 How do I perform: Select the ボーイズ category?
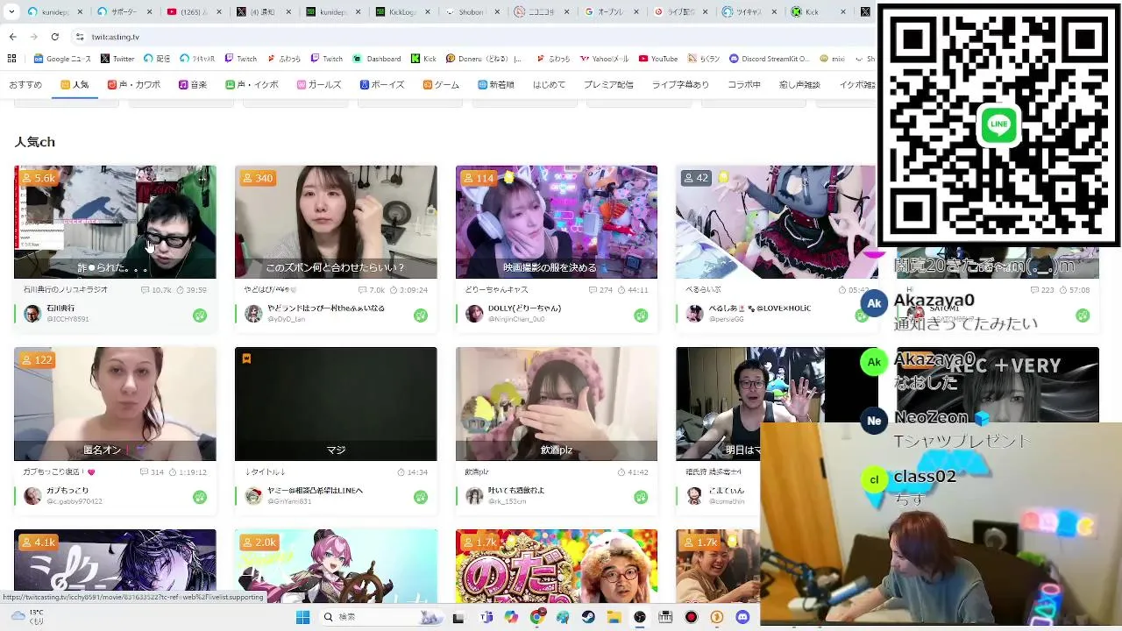(x=382, y=85)
